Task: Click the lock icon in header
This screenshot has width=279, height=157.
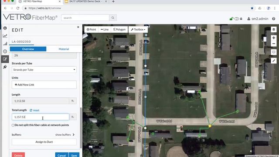Action: pyautogui.click(x=241, y=19)
